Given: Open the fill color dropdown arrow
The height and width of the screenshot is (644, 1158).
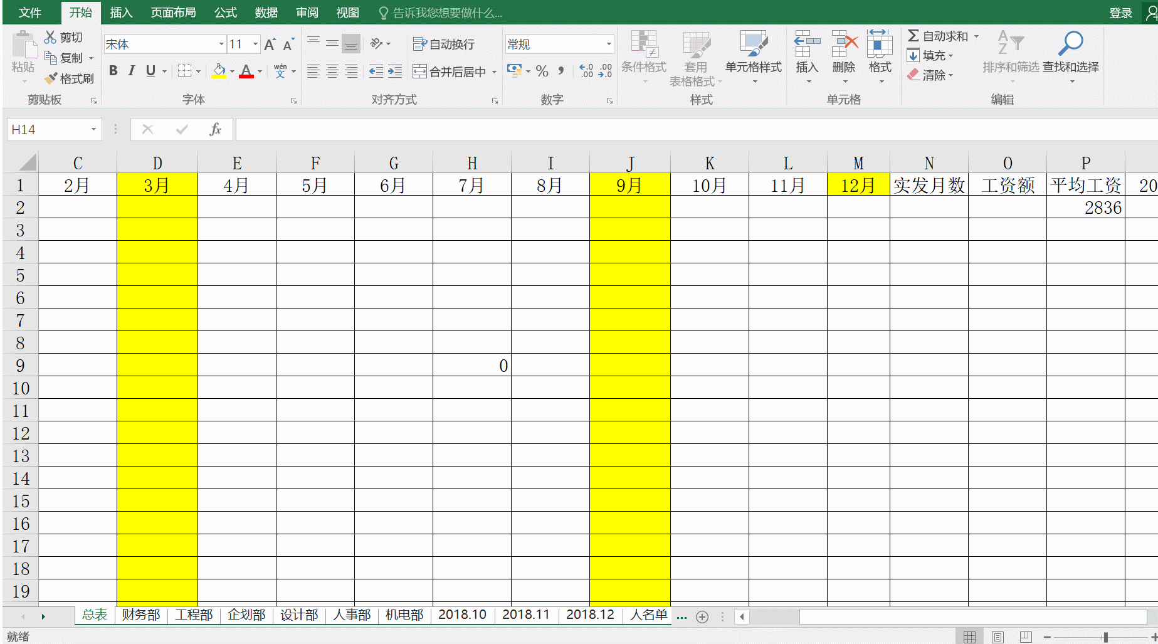Looking at the screenshot, I should (232, 71).
